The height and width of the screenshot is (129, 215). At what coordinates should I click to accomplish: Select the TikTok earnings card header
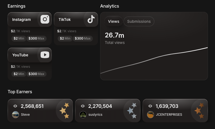(x=76, y=20)
